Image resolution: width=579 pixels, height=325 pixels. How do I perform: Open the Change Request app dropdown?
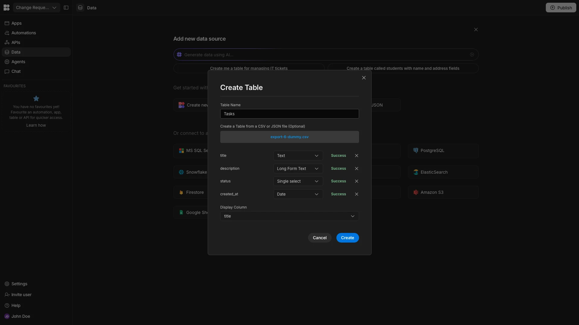[36, 8]
